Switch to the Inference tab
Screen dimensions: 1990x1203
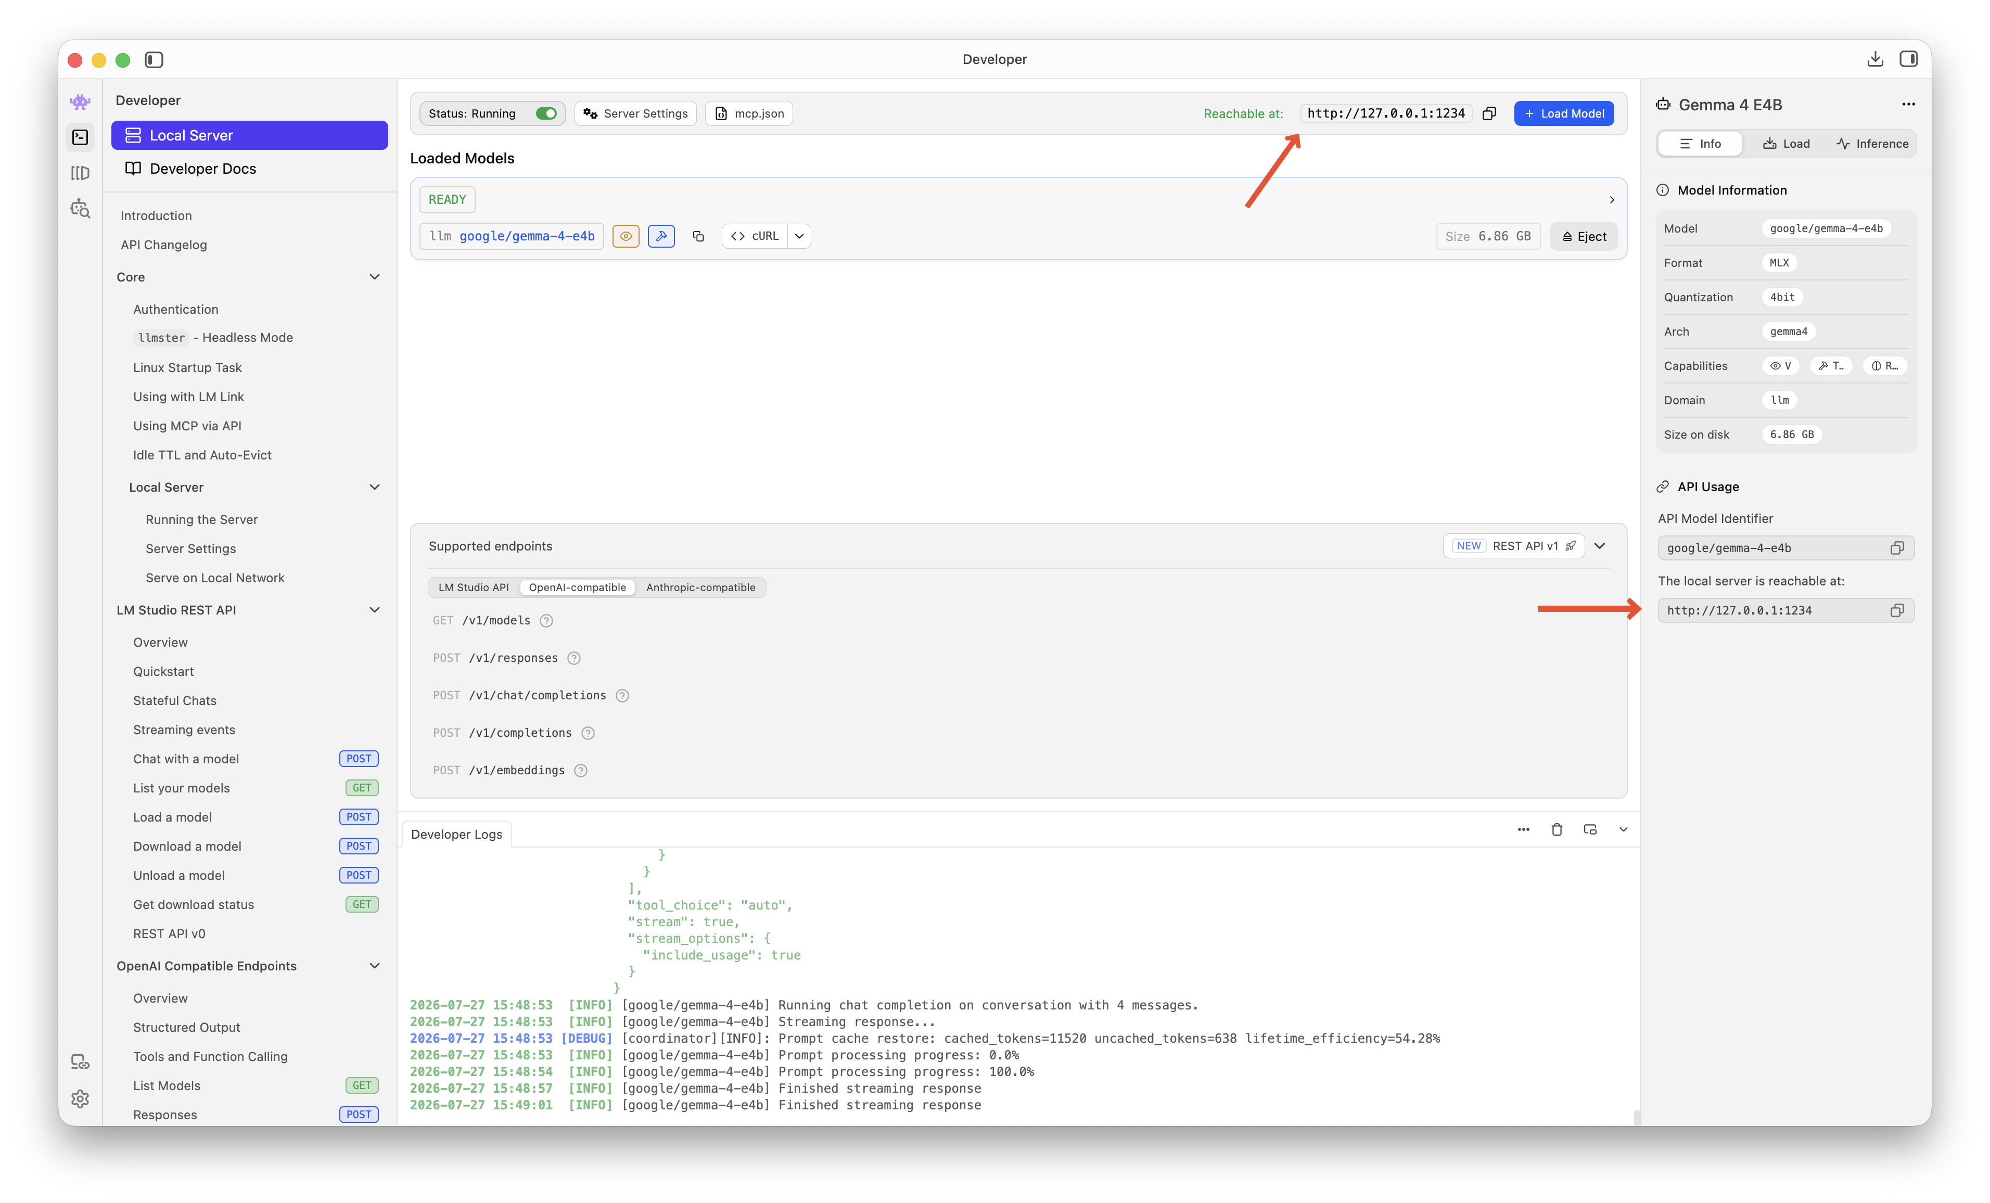1872,144
